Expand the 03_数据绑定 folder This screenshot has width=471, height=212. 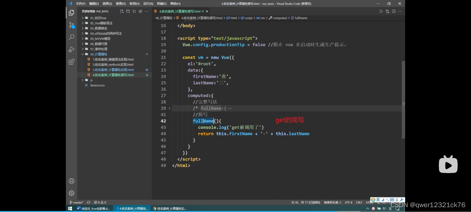99,28
